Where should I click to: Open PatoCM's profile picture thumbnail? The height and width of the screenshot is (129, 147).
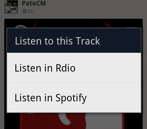(x=11, y=7)
